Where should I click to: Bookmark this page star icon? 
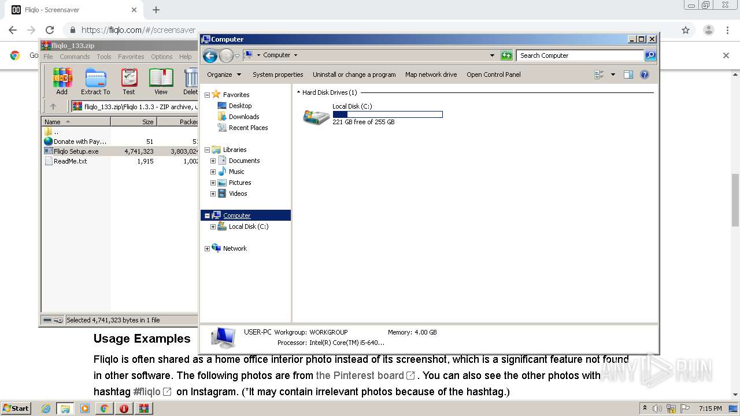pos(686,30)
